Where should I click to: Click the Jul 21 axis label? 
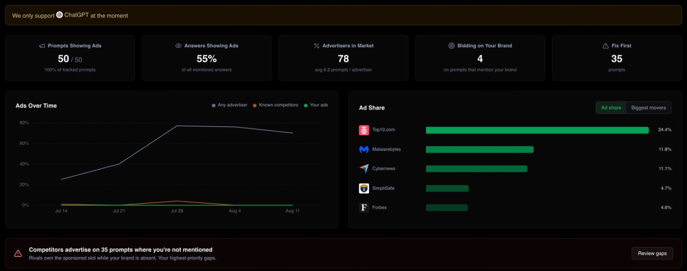point(119,211)
